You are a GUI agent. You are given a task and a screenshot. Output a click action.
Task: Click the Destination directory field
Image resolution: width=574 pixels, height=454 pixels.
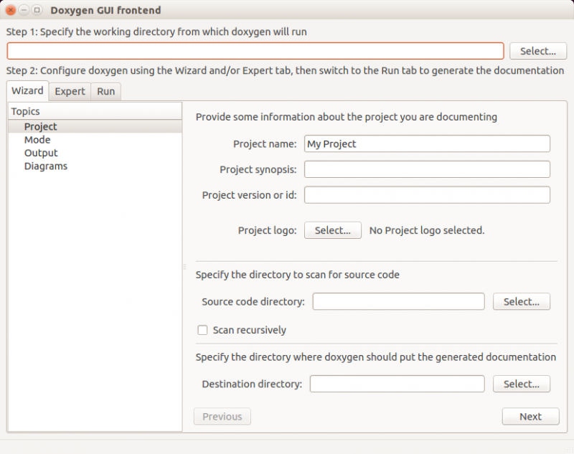click(x=397, y=384)
